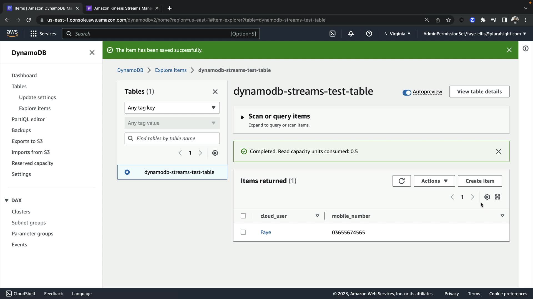Open the Any tag key dropdown
Viewport: 533px width, 299px height.
point(172,108)
